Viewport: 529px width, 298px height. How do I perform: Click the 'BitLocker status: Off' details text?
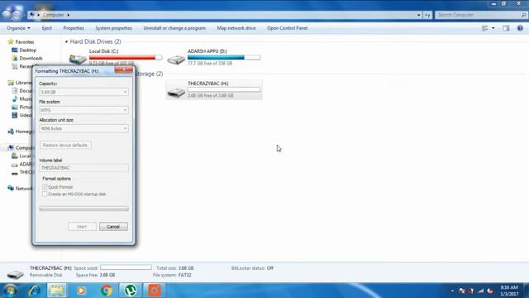click(x=252, y=268)
